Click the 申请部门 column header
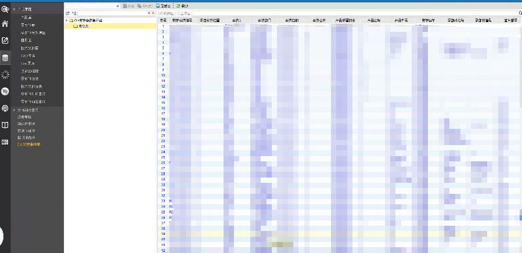The height and width of the screenshot is (253, 522). tap(264, 20)
